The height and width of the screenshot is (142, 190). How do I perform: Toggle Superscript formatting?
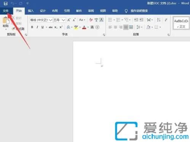coord(61,27)
